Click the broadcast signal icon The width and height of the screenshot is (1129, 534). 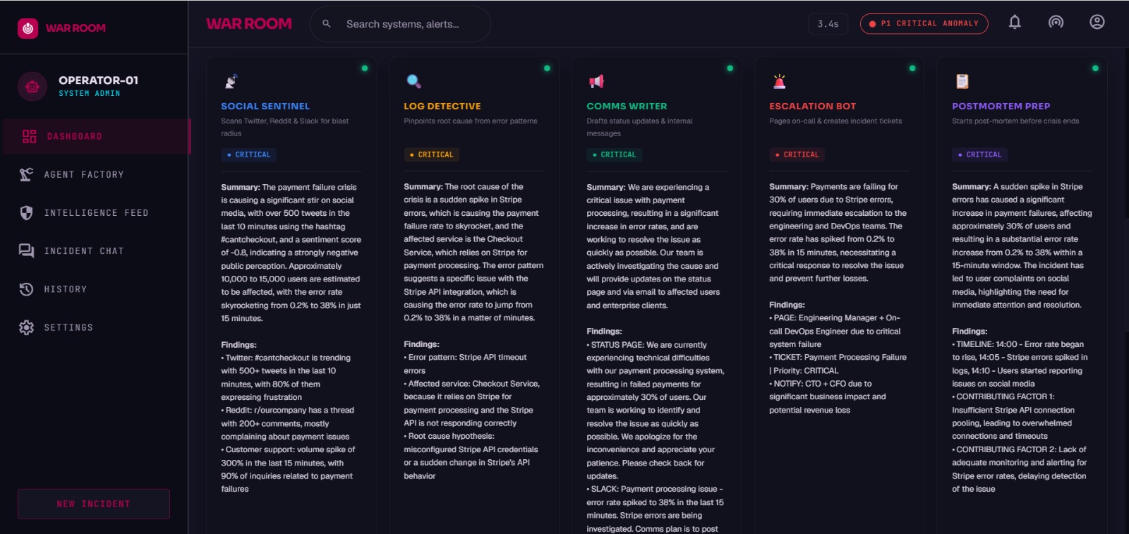[1056, 22]
